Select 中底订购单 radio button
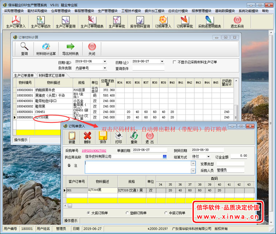This screenshot has height=234, width=276. click(166, 213)
